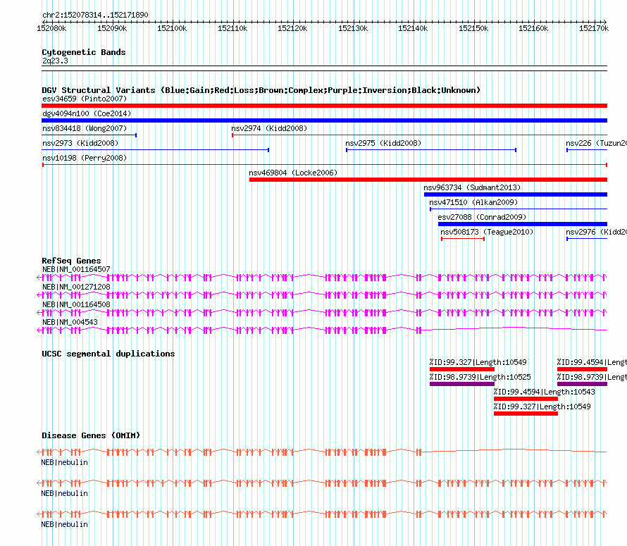
Task: Click UCSC segmental duplications track title
Action: click(108, 354)
